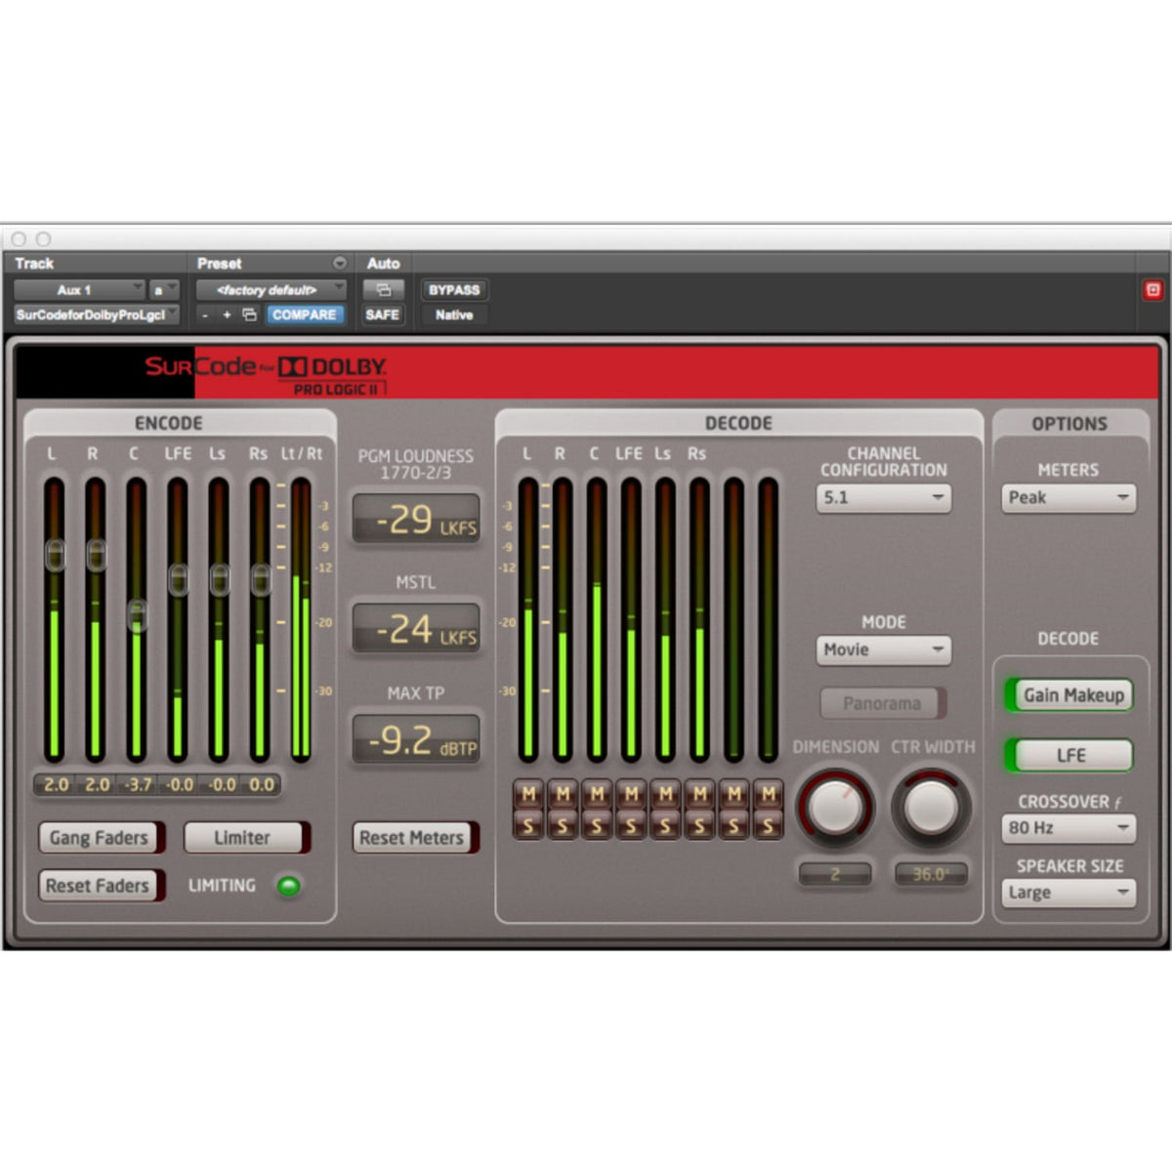Image resolution: width=1172 pixels, height=1172 pixels.
Task: Solo the decode R channel
Action: click(x=563, y=825)
